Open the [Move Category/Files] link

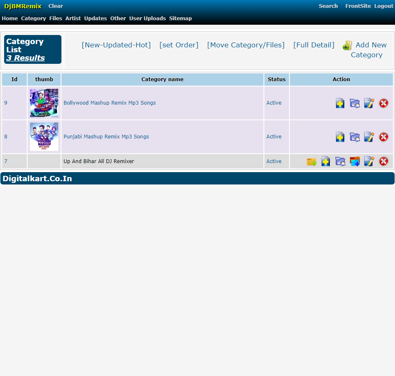[246, 45]
